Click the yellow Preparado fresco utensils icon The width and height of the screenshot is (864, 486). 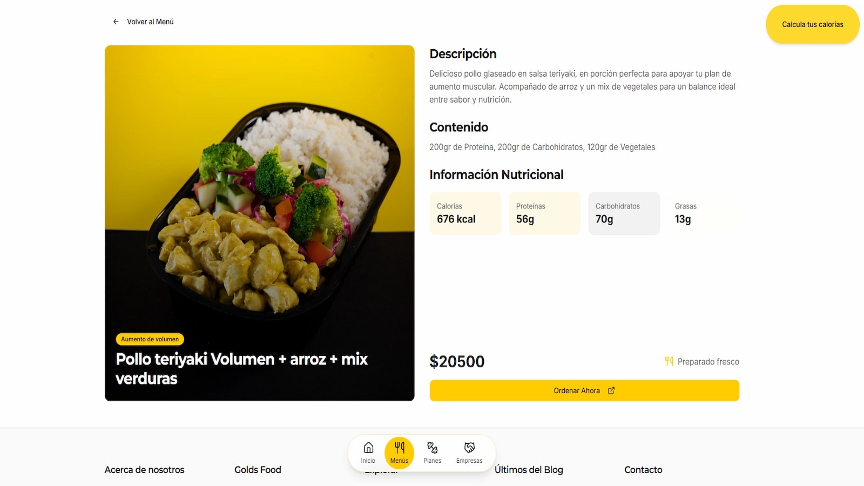(669, 361)
